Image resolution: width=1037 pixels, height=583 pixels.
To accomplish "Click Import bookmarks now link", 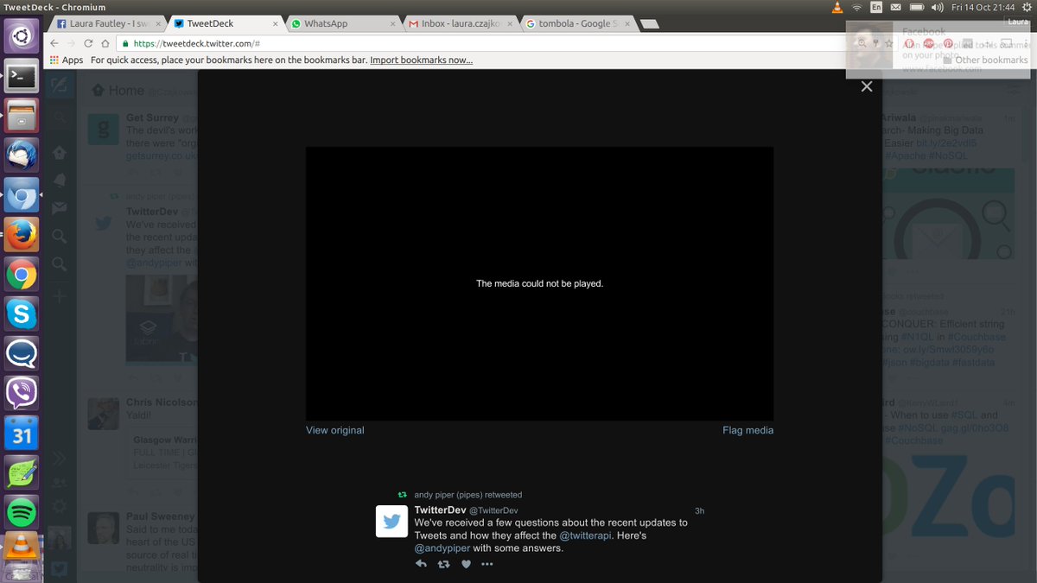I will 421,60.
